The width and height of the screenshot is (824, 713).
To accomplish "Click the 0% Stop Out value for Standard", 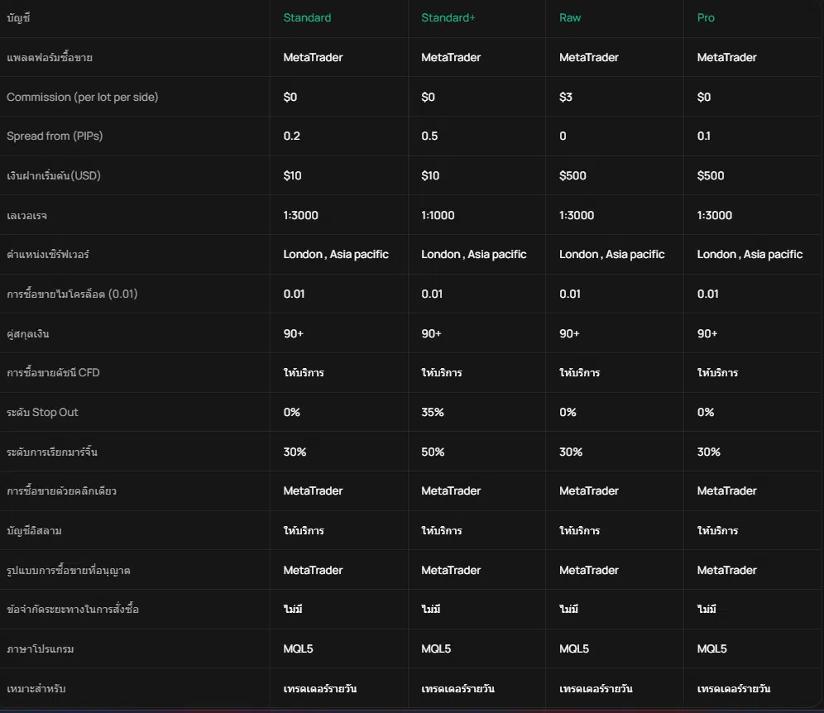I will click(x=292, y=413).
